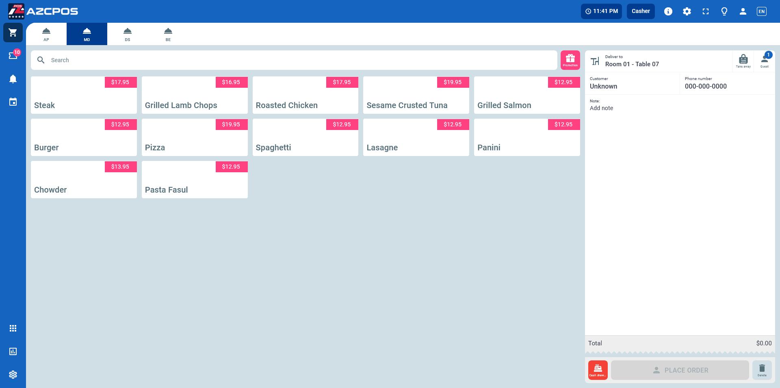The image size is (780, 388).
Task: Open the notifications bell icon
Action: point(13,79)
